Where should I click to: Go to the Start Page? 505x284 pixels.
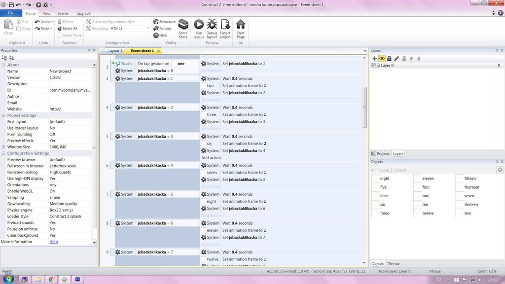coord(241,29)
